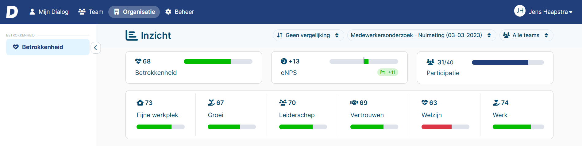Click the Werk score progress bar

coord(518,127)
